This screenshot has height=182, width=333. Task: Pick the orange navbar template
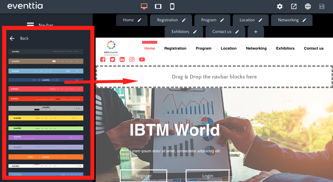click(46, 157)
